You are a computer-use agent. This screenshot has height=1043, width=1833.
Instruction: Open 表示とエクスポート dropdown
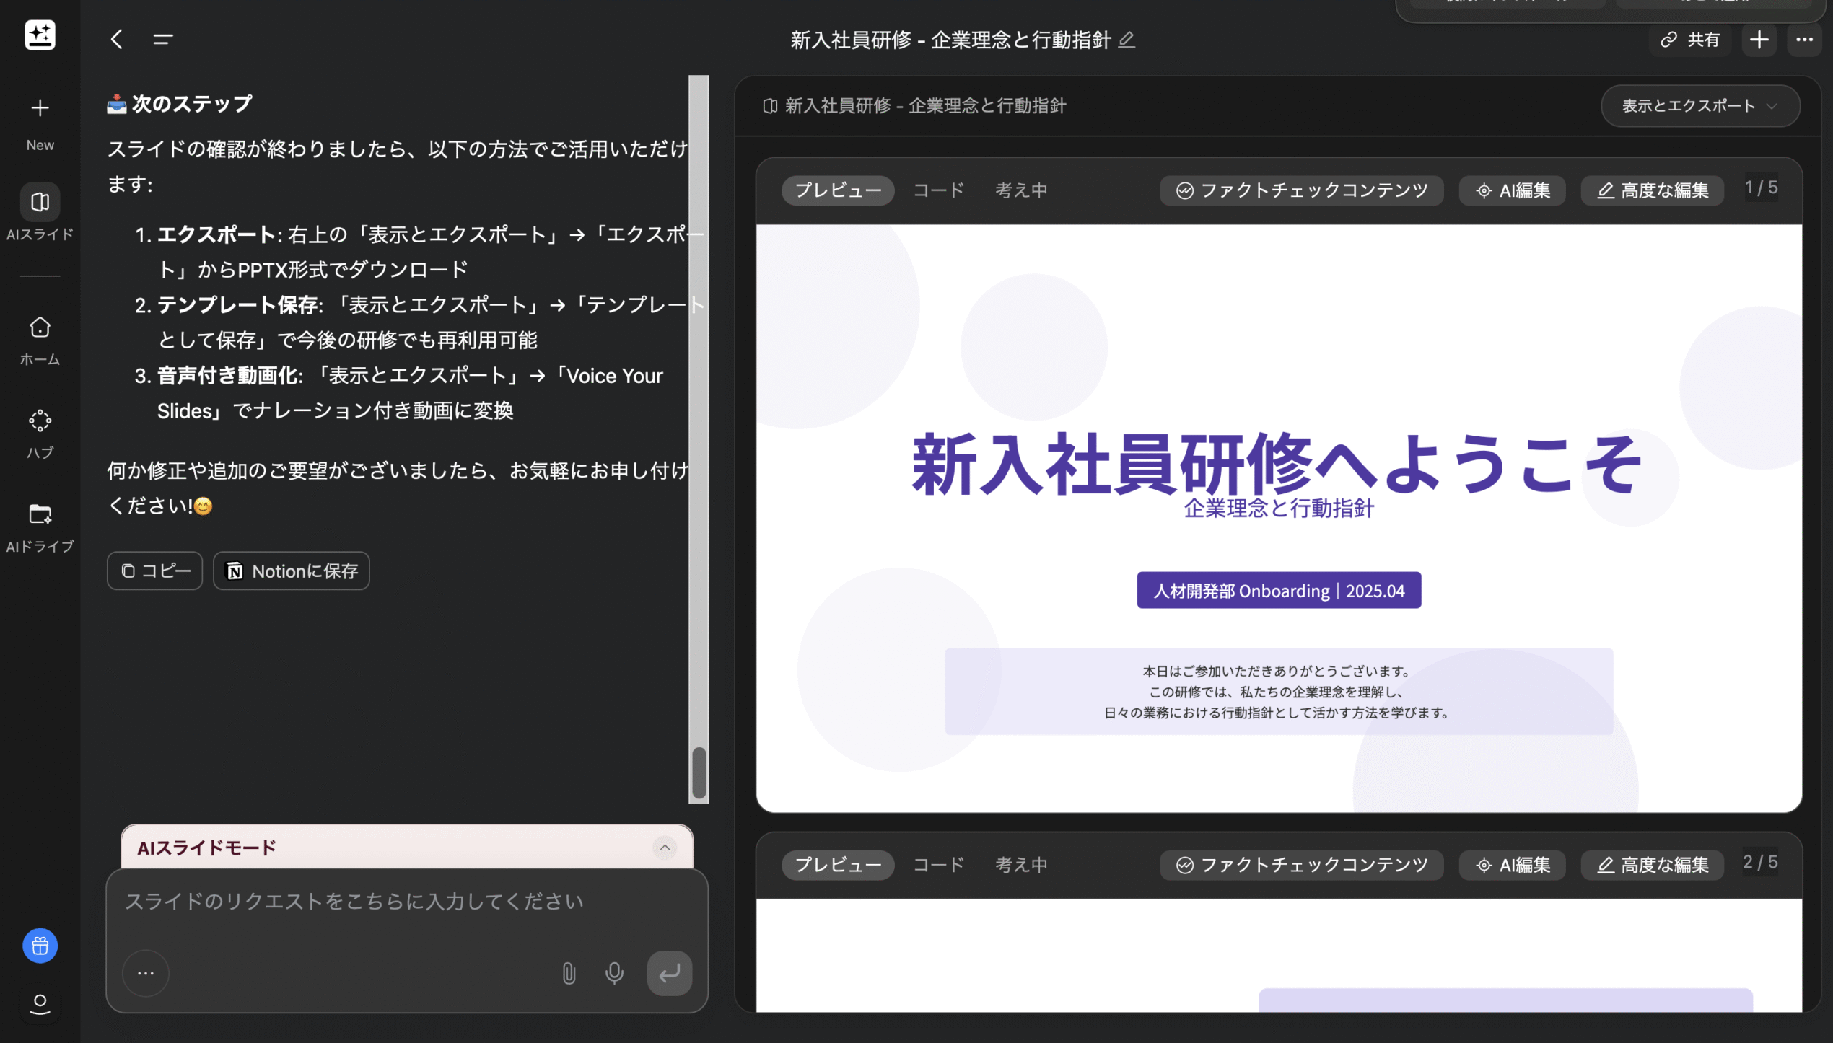1699,106
